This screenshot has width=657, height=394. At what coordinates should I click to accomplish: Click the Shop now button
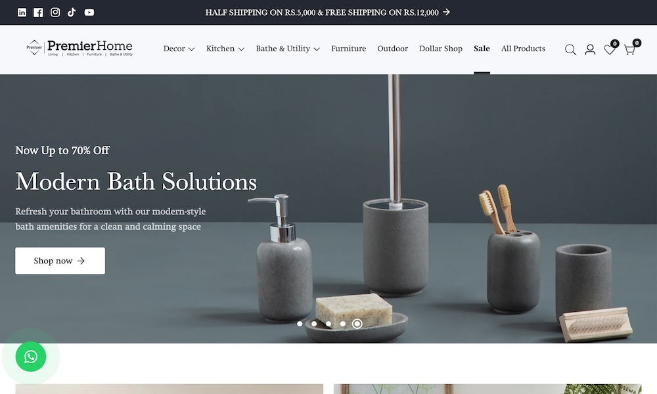60,261
